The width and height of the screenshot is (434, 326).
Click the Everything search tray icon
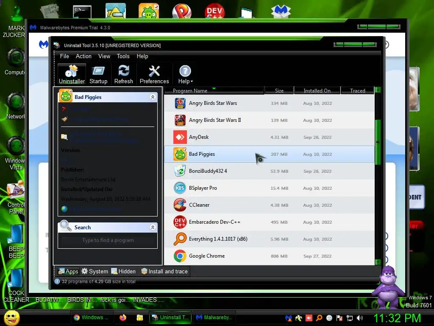click(x=319, y=318)
